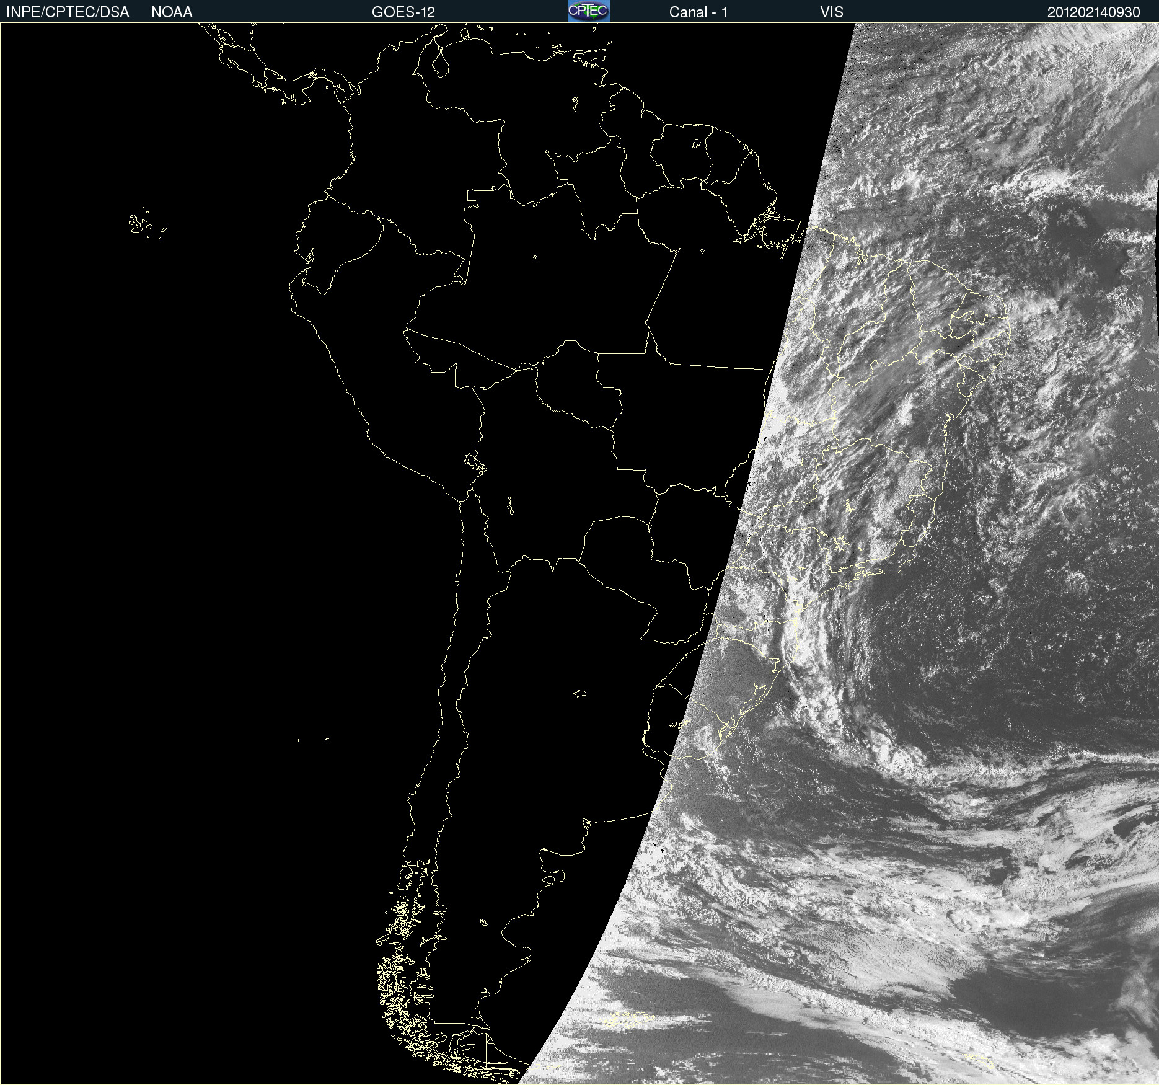Click the CPTEC logo in the header

(589, 11)
